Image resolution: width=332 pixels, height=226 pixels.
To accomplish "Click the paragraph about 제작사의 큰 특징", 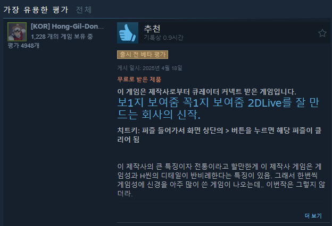I will tap(221, 180).
